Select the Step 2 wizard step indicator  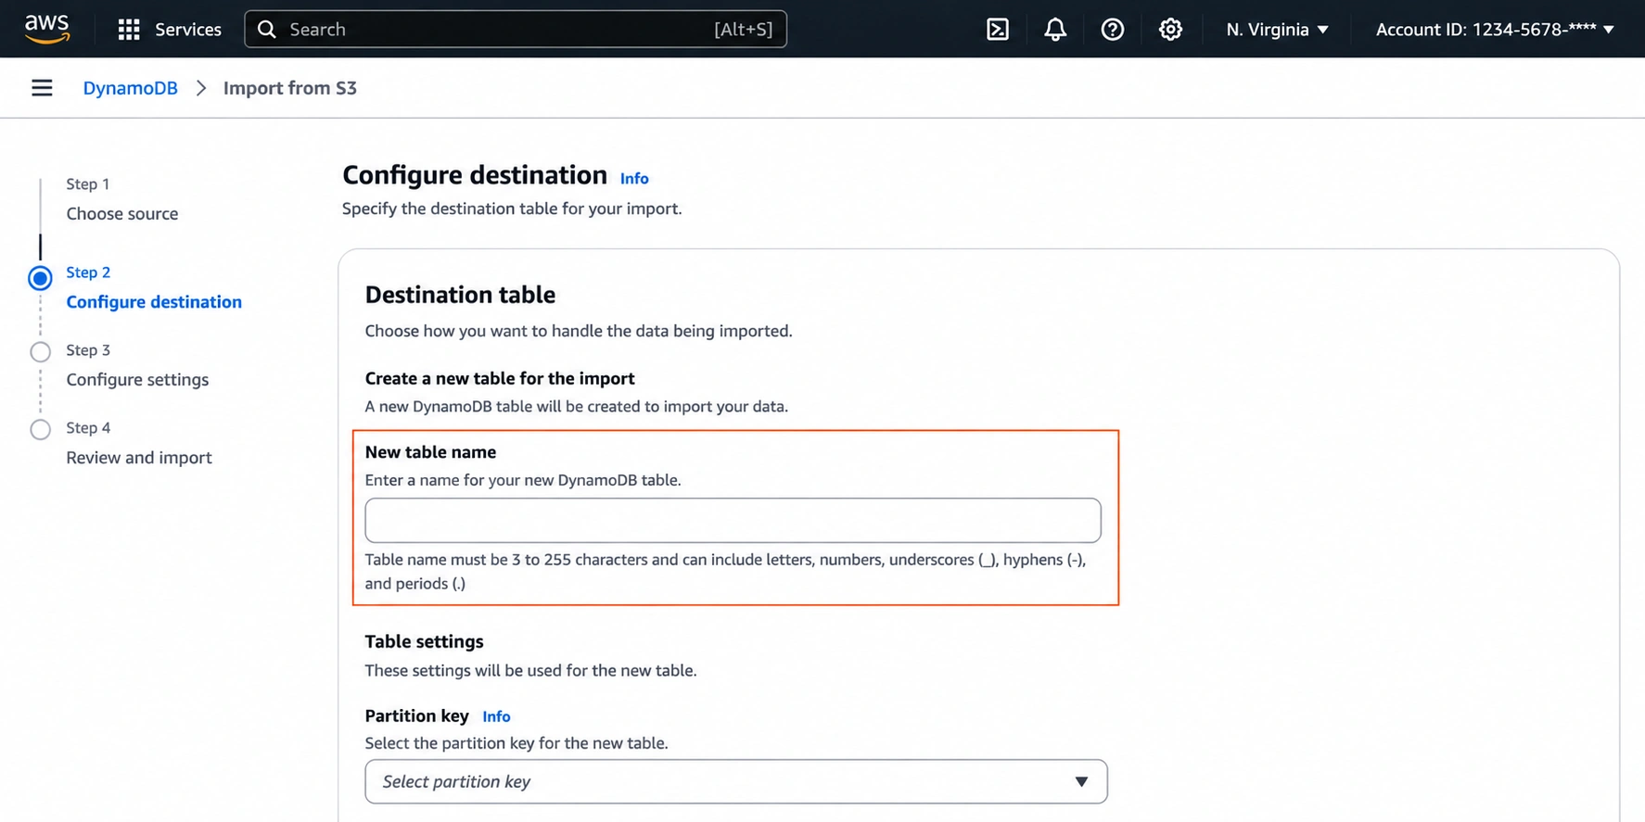40,278
